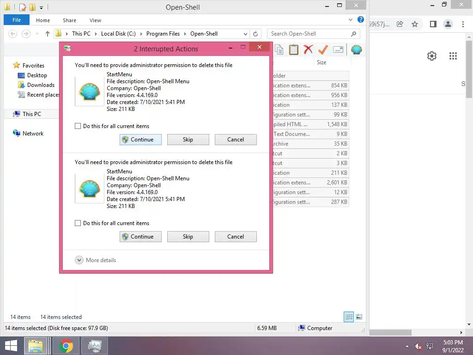Expand the Program Files breadcrumb arrow
This screenshot has height=355, width=473.
pos(185,34)
